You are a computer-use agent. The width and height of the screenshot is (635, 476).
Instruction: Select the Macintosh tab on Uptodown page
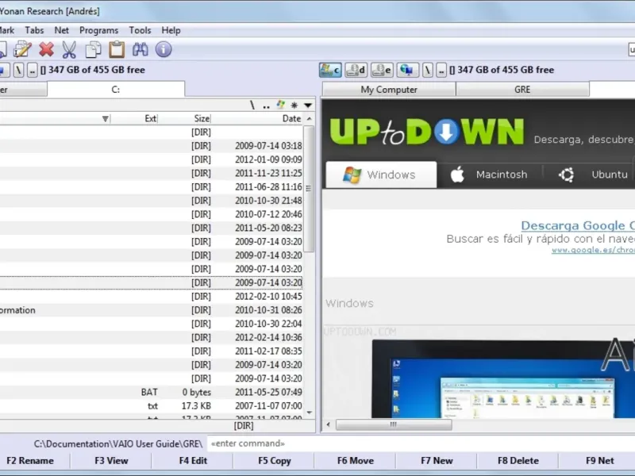click(x=489, y=175)
